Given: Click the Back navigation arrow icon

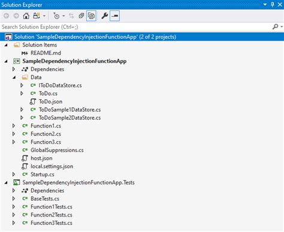Looking at the screenshot, I should (7, 16).
